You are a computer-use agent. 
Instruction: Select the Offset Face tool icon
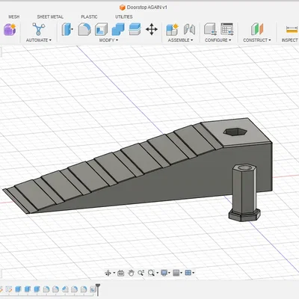(x=135, y=29)
